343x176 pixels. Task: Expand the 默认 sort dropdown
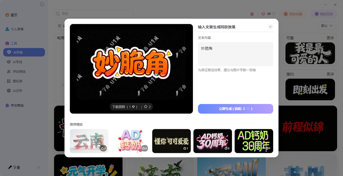[x=327, y=26]
